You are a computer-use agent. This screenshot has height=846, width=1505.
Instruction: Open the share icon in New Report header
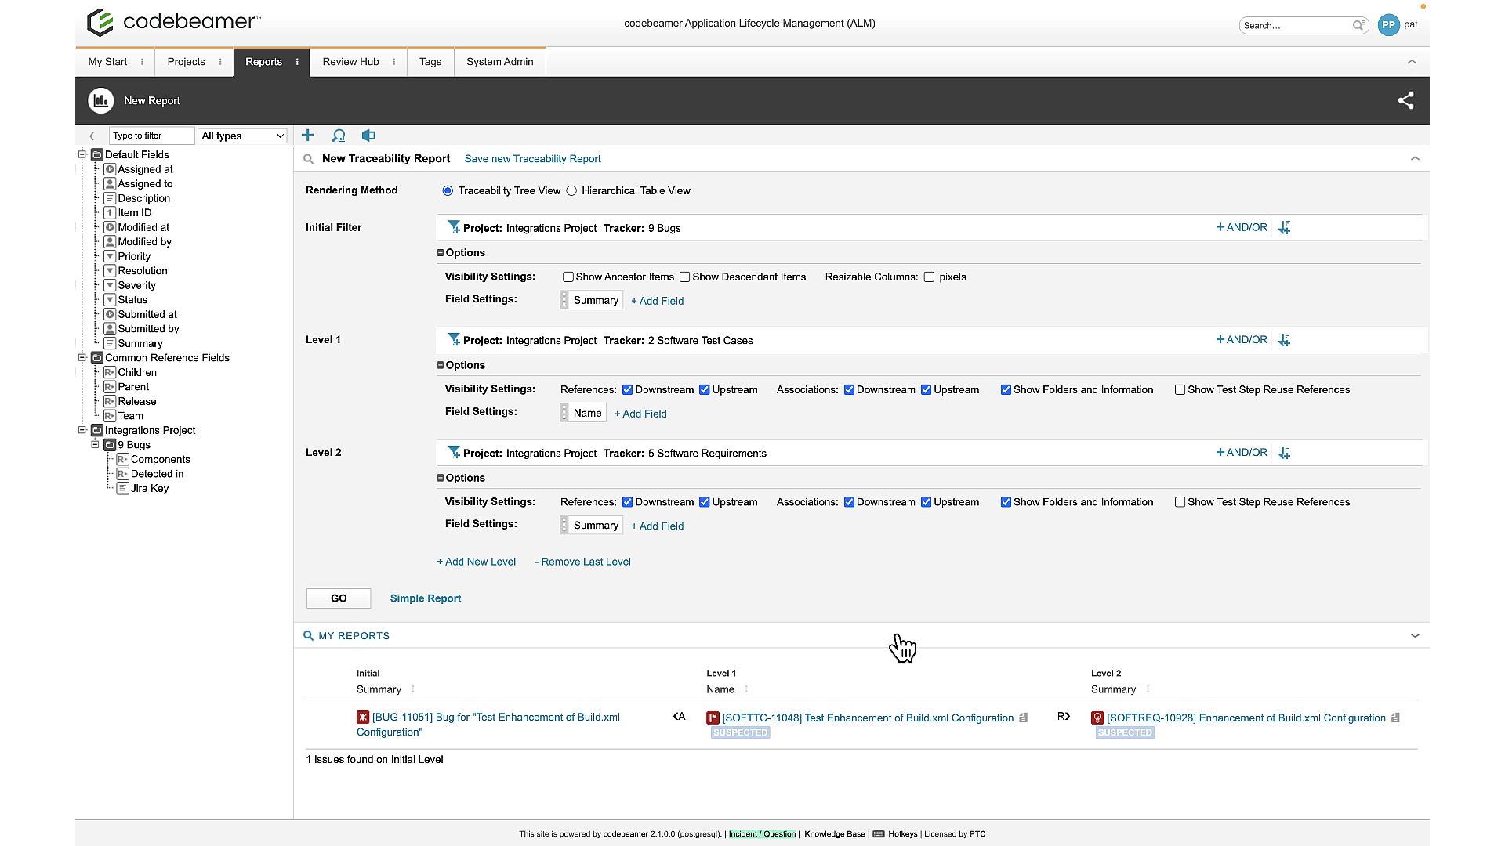[1405, 100]
